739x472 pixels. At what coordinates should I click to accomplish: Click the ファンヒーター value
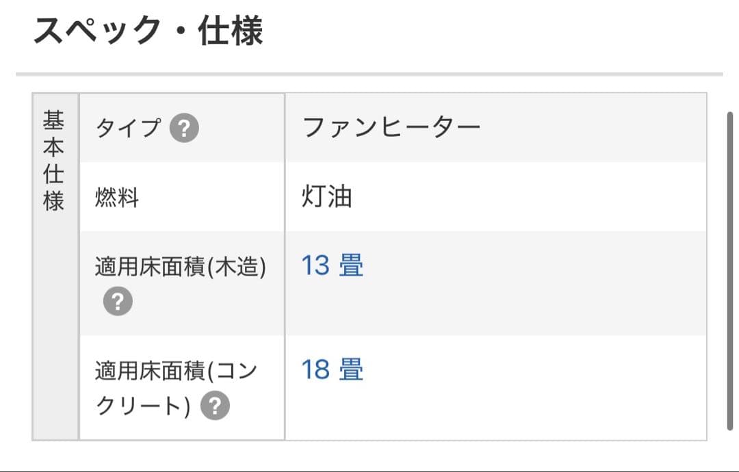click(x=391, y=127)
